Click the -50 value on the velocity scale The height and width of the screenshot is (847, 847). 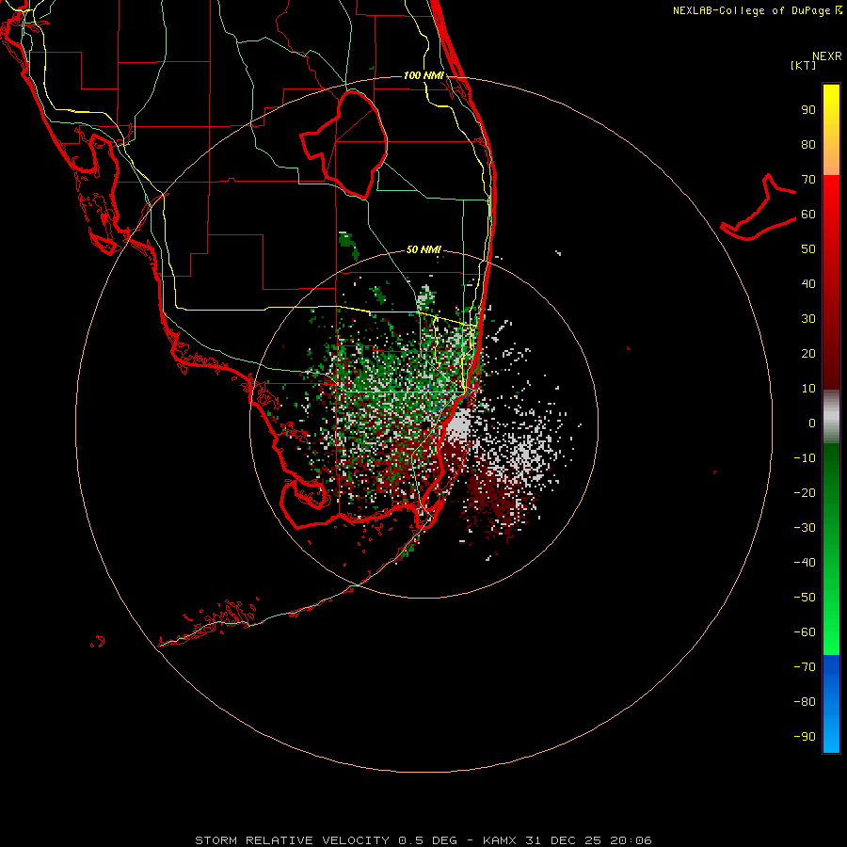[805, 598]
